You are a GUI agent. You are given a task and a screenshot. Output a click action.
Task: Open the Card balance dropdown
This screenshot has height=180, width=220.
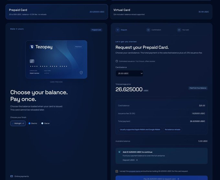click(129, 74)
